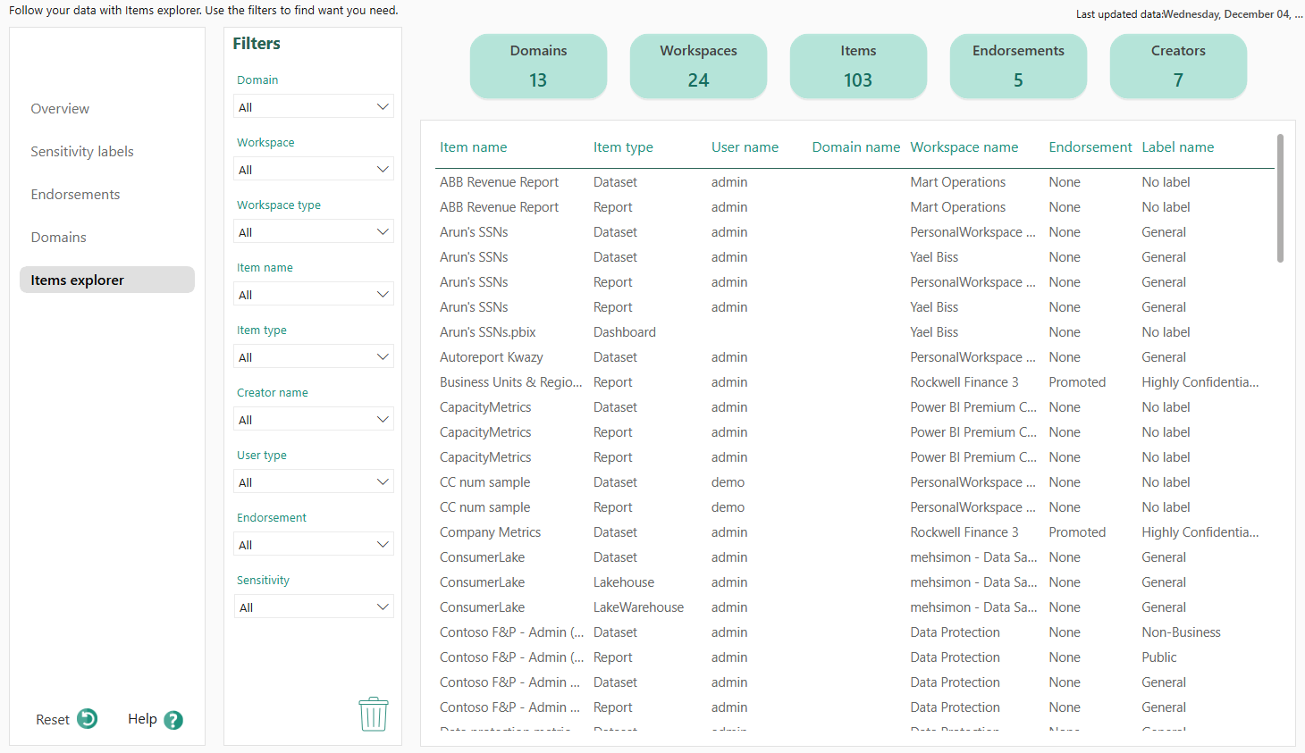
Task: Sort by the Label name column header
Action: 1177,147
